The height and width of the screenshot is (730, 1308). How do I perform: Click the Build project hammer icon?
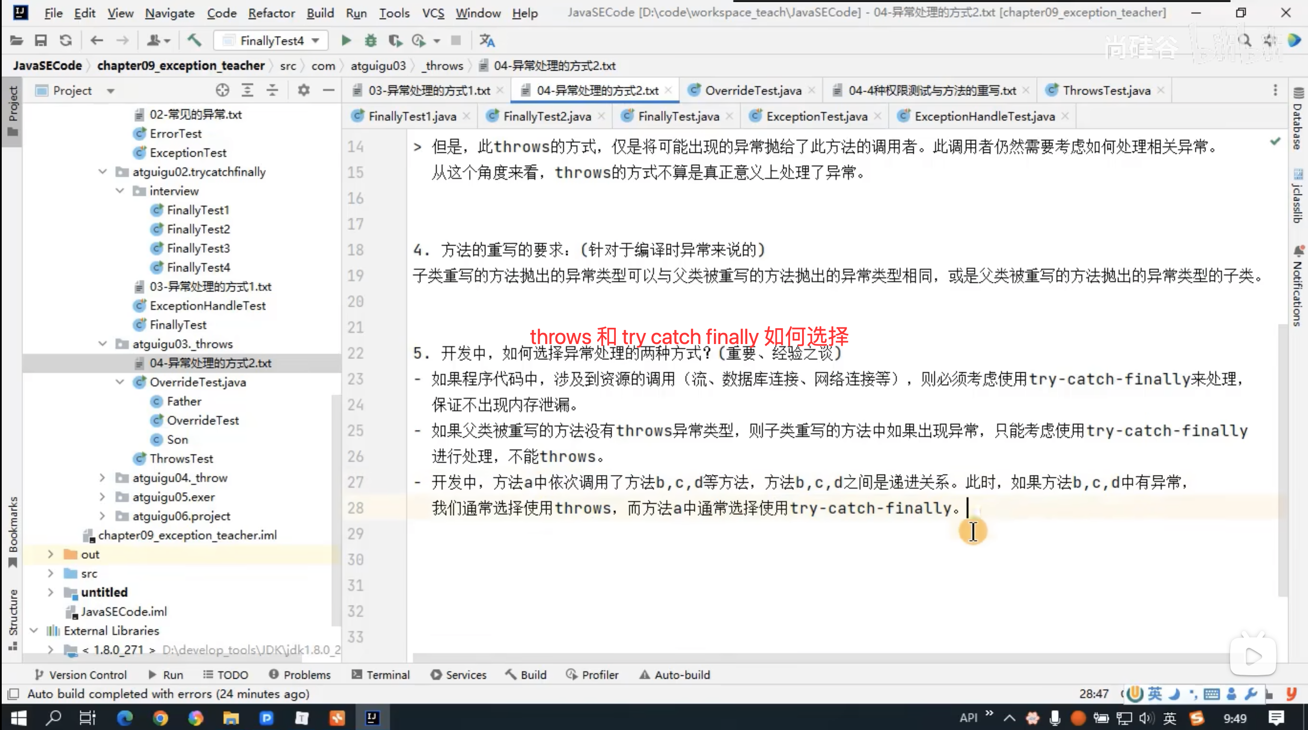tap(194, 41)
